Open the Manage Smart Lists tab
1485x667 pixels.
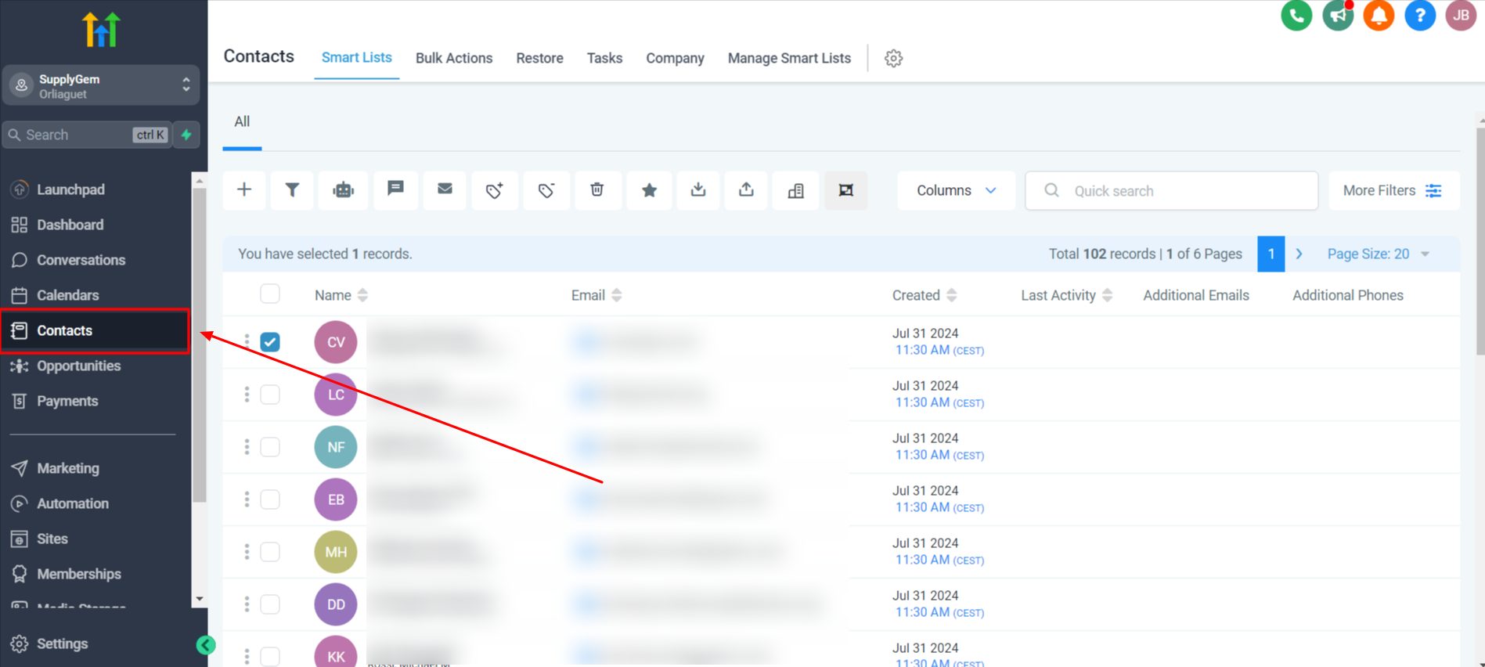coord(789,58)
